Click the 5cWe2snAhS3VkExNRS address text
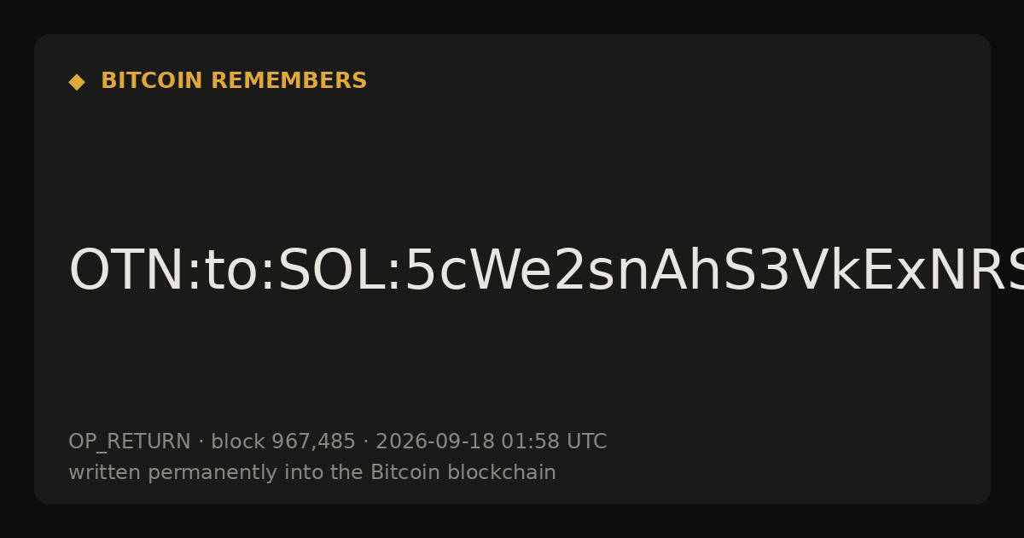1024x538 pixels. point(713,271)
